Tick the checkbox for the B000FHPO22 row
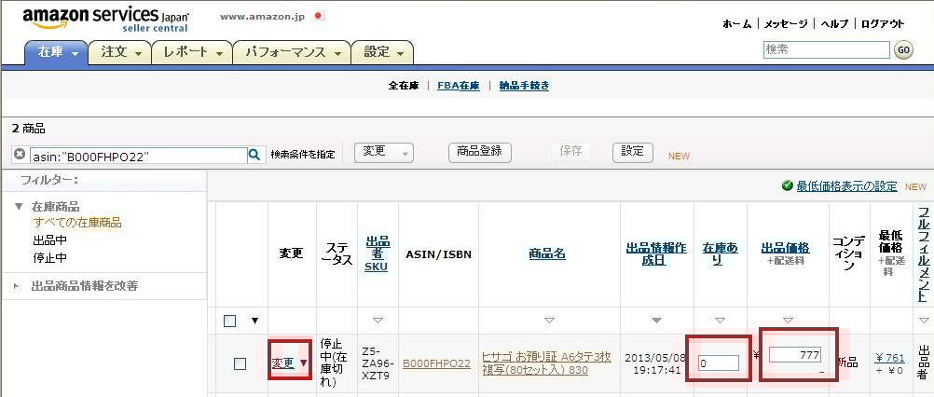 coord(240,363)
